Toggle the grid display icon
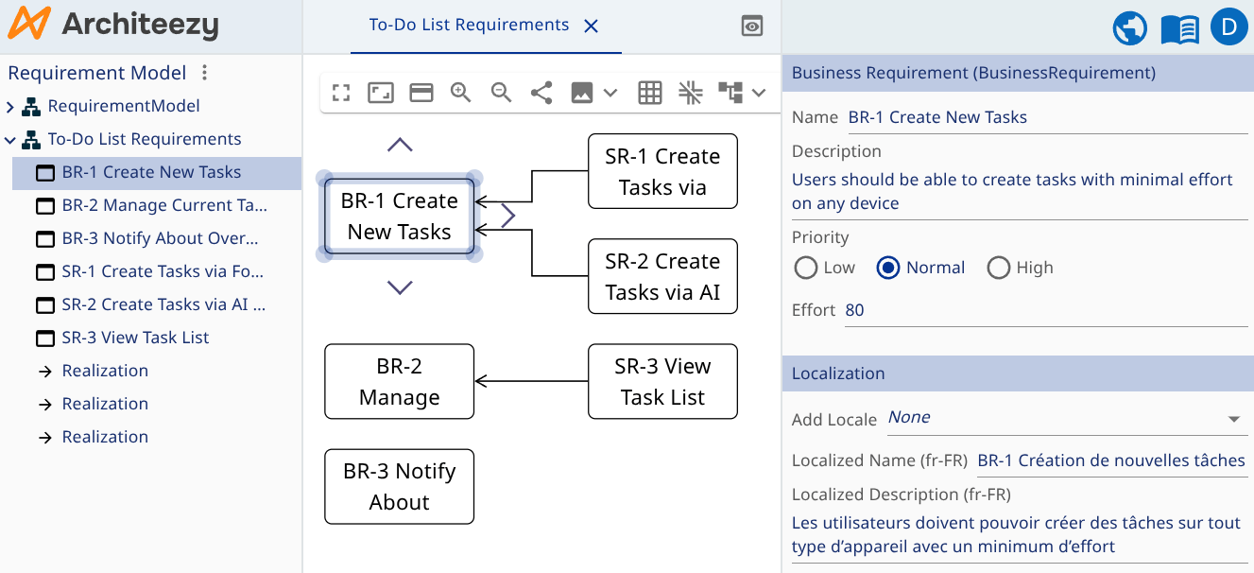 tap(649, 93)
